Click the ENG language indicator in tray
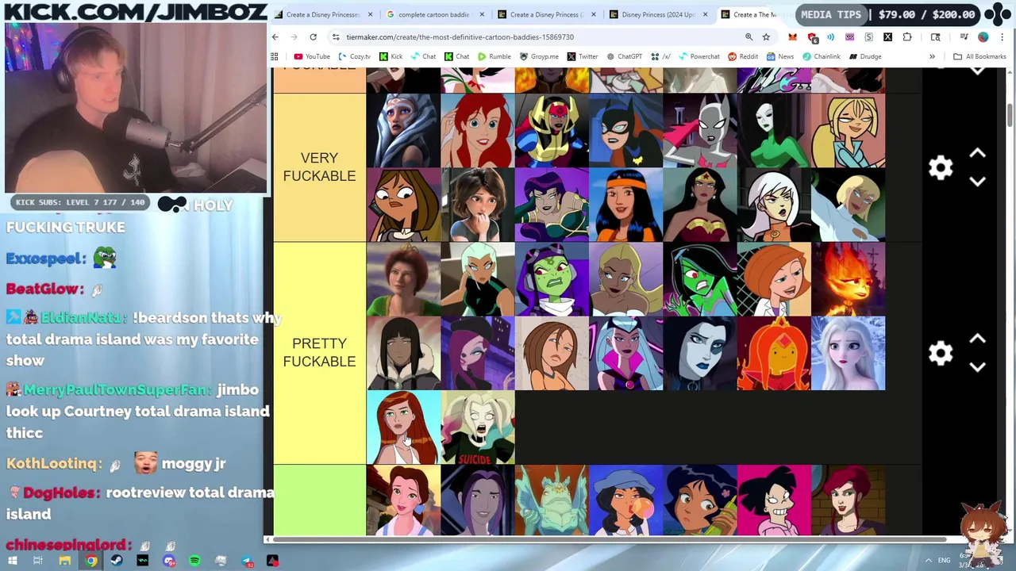The image size is (1016, 571). point(944,561)
